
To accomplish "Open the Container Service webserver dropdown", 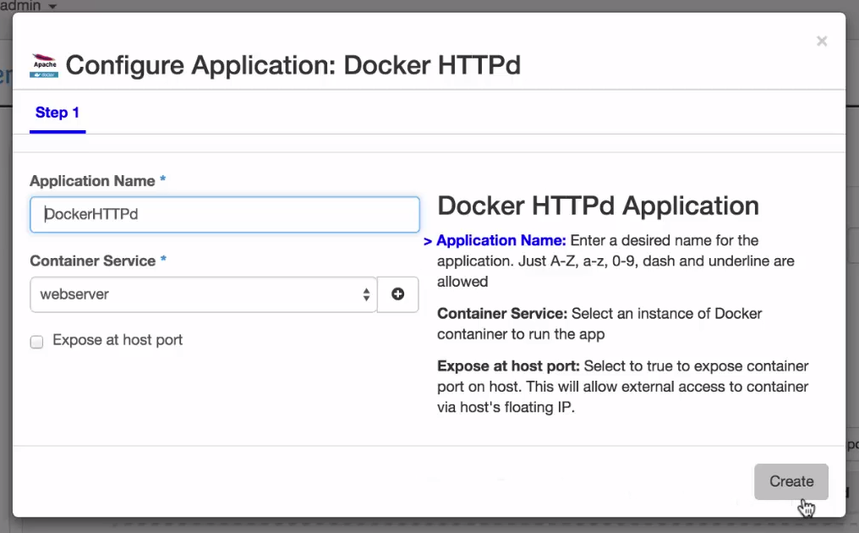I will pos(203,294).
